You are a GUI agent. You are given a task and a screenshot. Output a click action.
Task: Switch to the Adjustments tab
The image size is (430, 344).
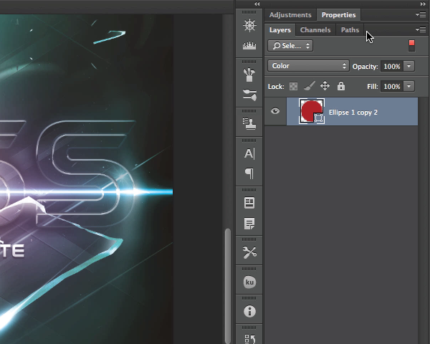pyautogui.click(x=290, y=14)
